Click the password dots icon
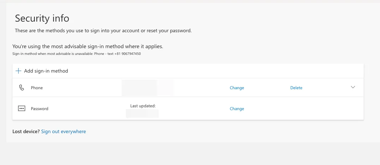 pyautogui.click(x=22, y=109)
